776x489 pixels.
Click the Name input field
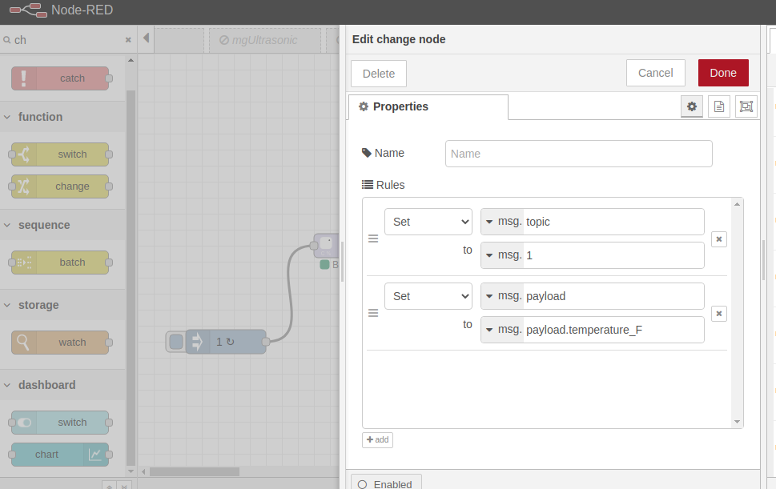click(578, 154)
